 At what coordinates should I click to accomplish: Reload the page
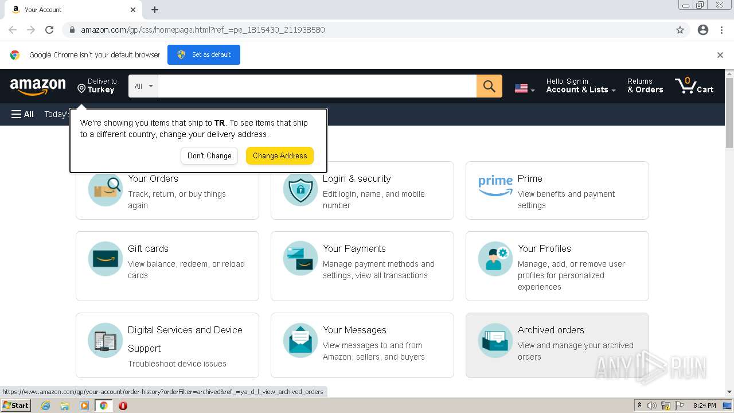(49, 30)
